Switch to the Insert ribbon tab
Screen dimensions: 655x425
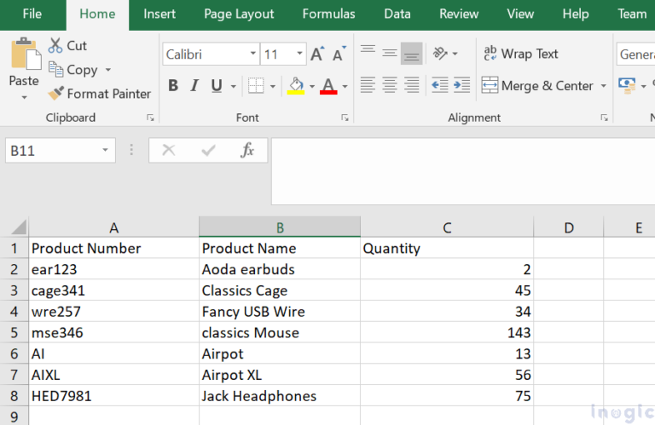point(159,14)
